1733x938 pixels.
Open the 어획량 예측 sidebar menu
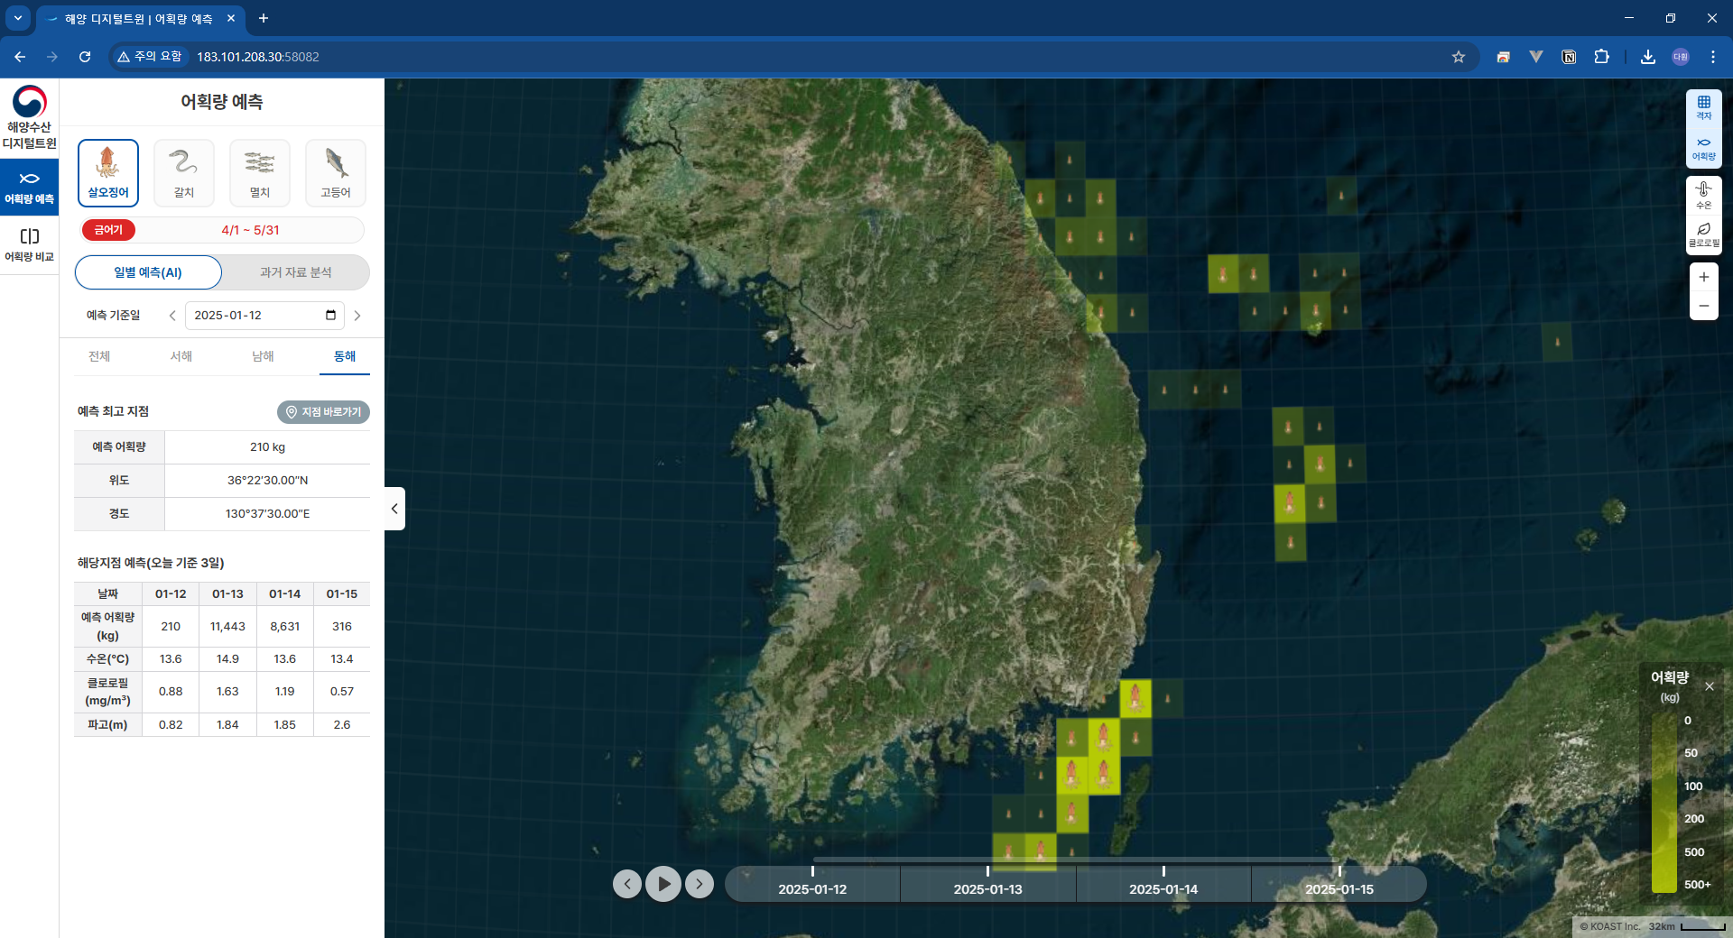[x=29, y=188]
